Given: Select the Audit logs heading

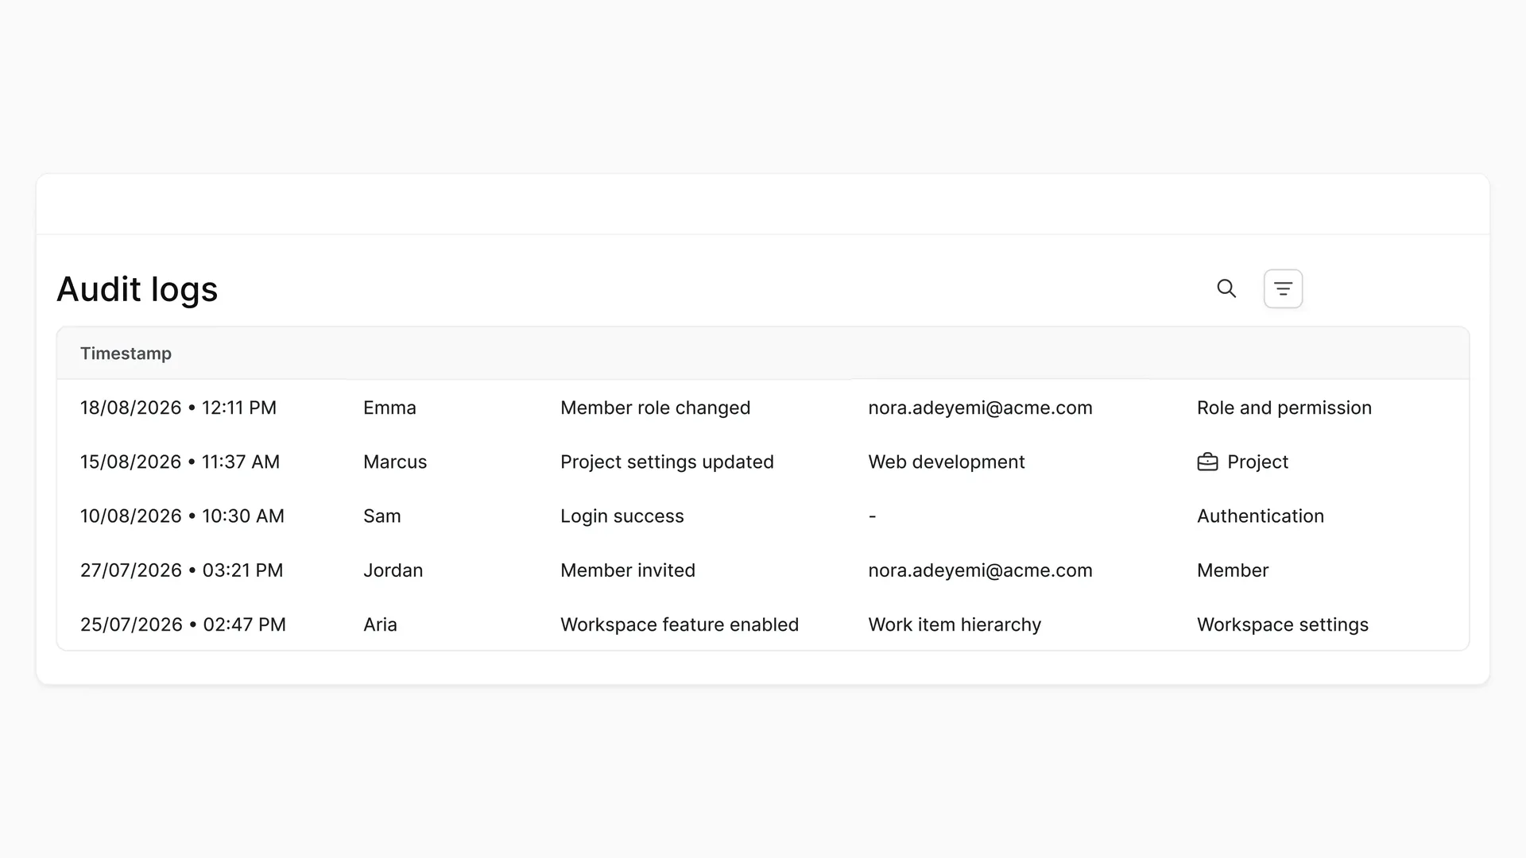Looking at the screenshot, I should point(137,289).
